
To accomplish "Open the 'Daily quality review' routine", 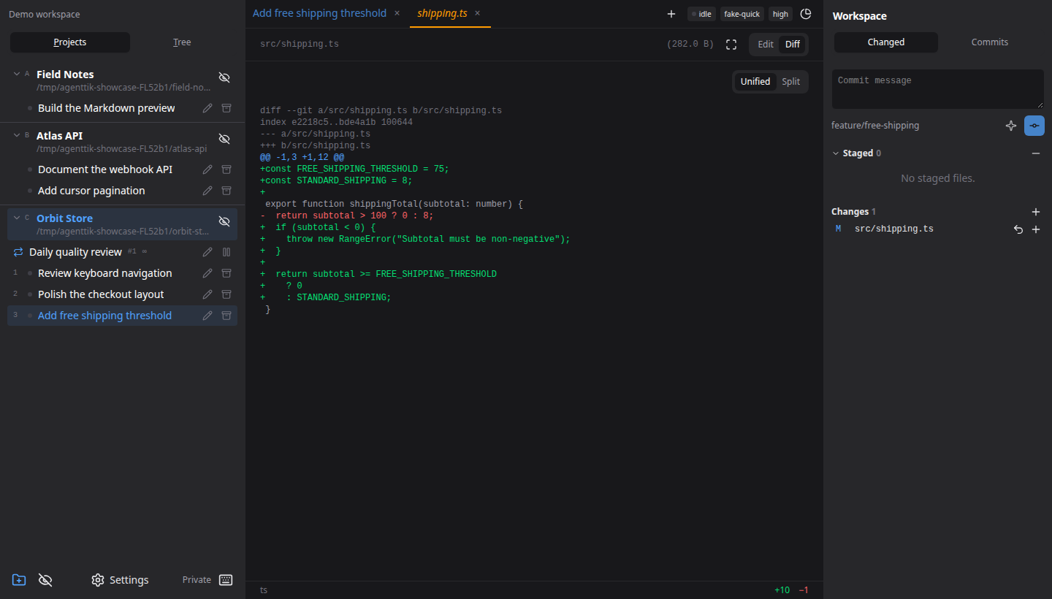I will (x=75, y=252).
